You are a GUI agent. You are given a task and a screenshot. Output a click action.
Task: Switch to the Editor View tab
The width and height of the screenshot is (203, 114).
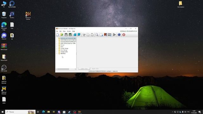[x=84, y=69]
